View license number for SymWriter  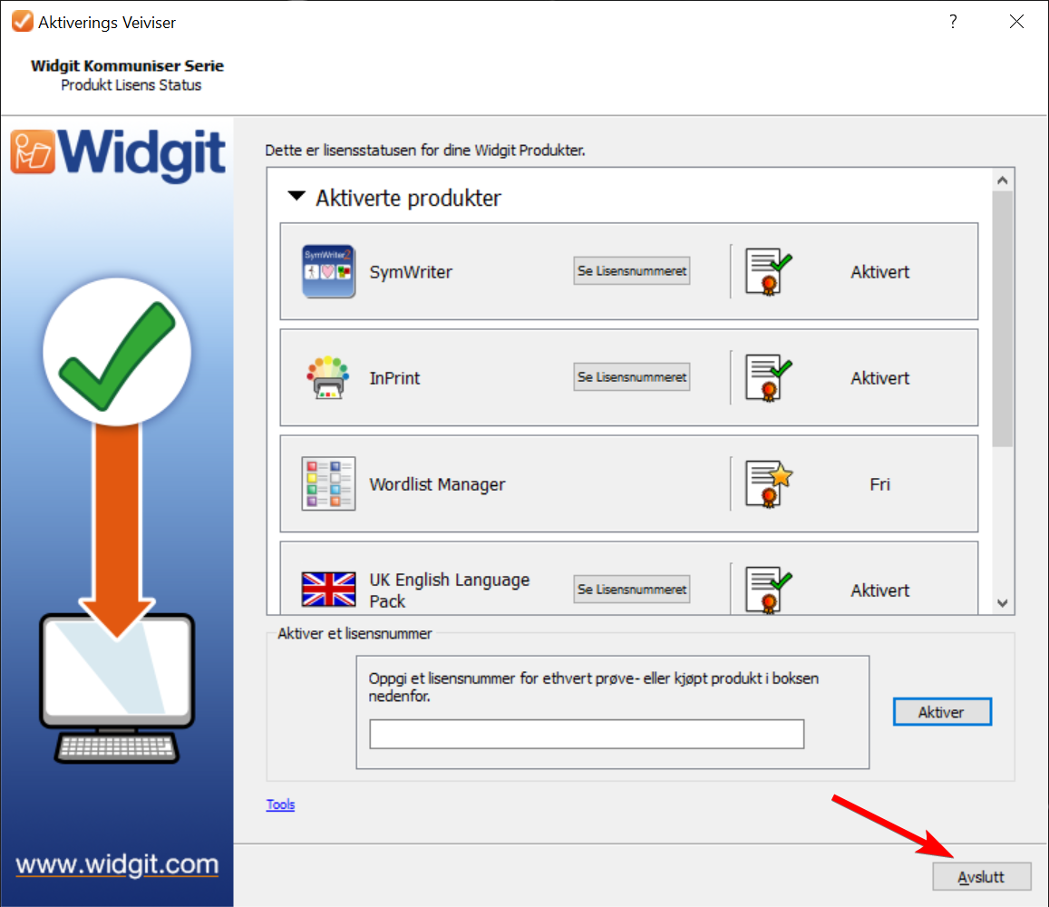coord(632,271)
